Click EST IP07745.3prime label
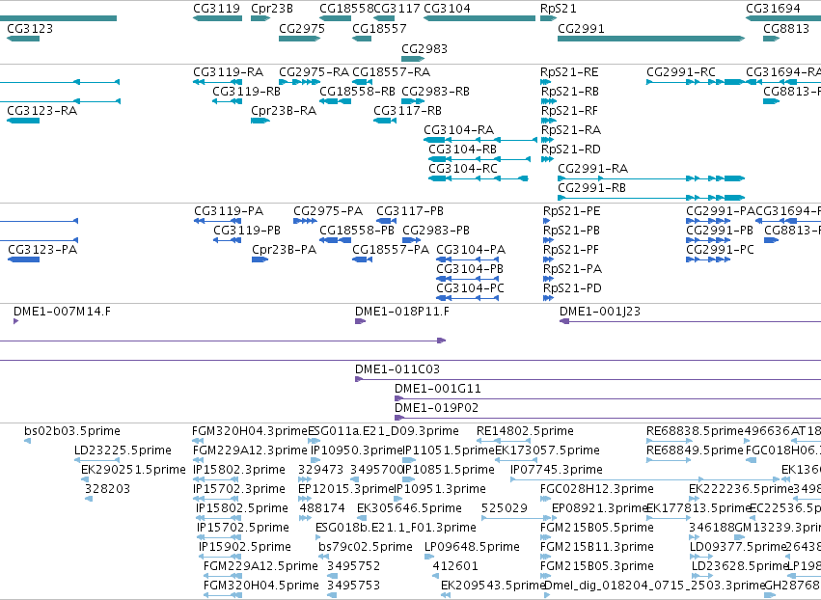Image resolution: width=821 pixels, height=600 pixels. point(556,470)
